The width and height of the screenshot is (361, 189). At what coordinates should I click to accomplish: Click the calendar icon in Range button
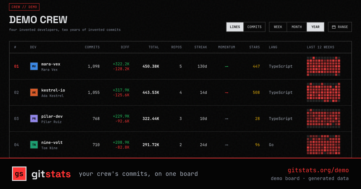[x=334, y=27]
